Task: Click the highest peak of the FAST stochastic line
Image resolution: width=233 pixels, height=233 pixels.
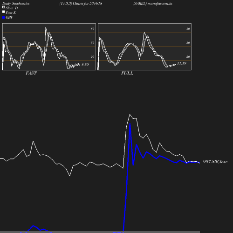Action: (x=46, y=27)
